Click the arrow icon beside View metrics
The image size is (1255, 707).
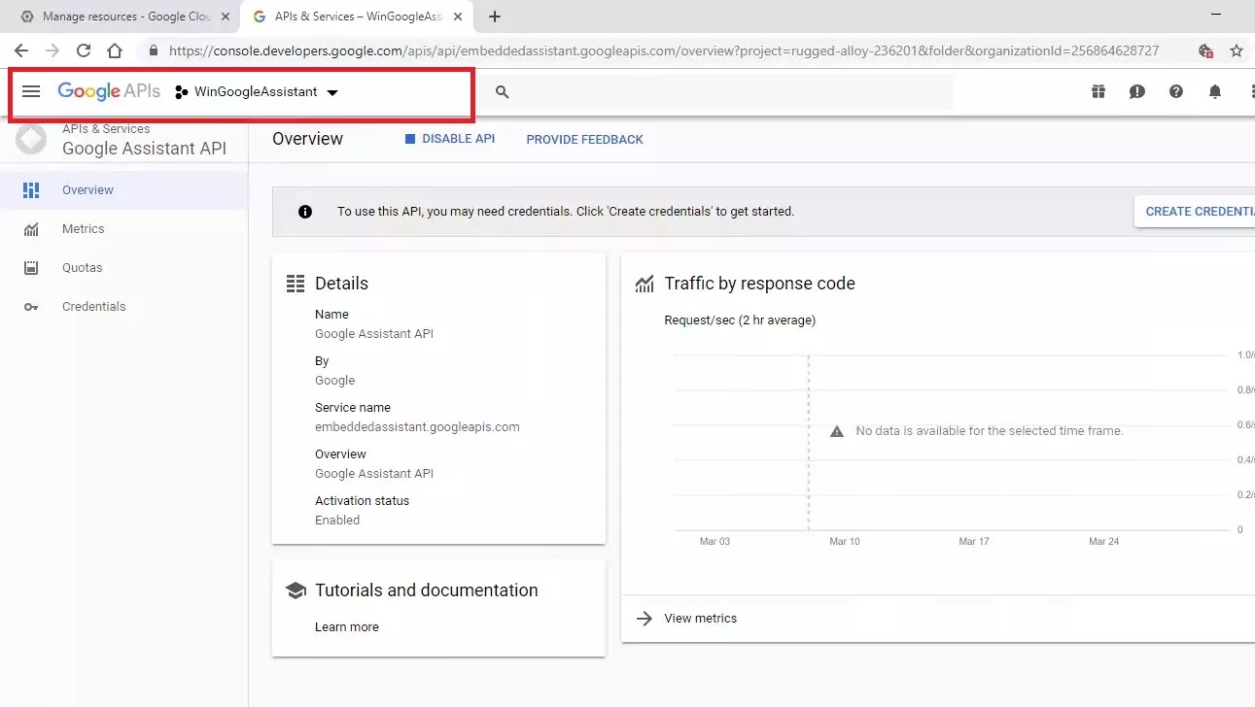coord(644,618)
